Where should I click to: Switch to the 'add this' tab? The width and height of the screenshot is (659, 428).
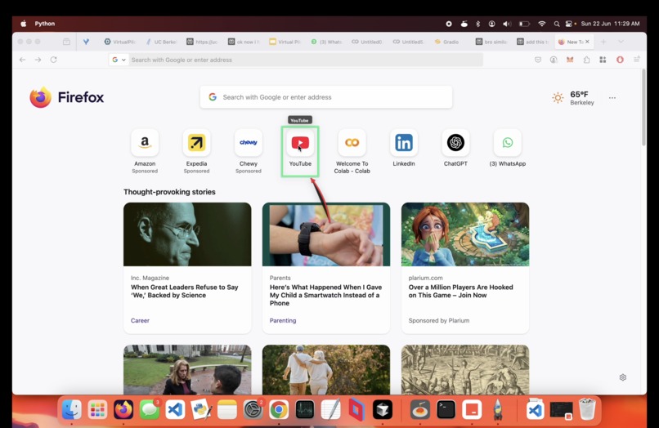coord(532,42)
